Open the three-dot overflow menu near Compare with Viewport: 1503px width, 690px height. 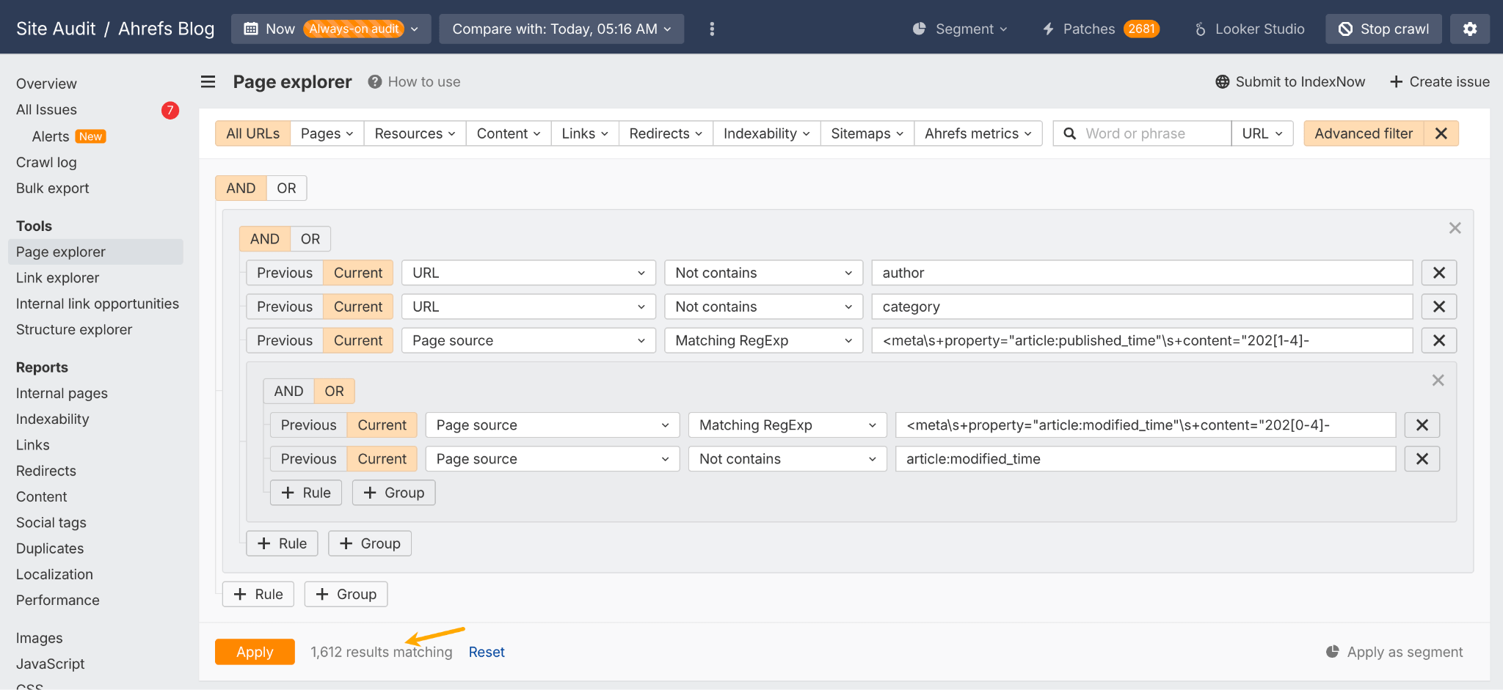711,29
